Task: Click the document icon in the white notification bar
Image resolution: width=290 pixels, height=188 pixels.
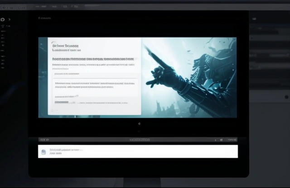Action: tap(43, 152)
